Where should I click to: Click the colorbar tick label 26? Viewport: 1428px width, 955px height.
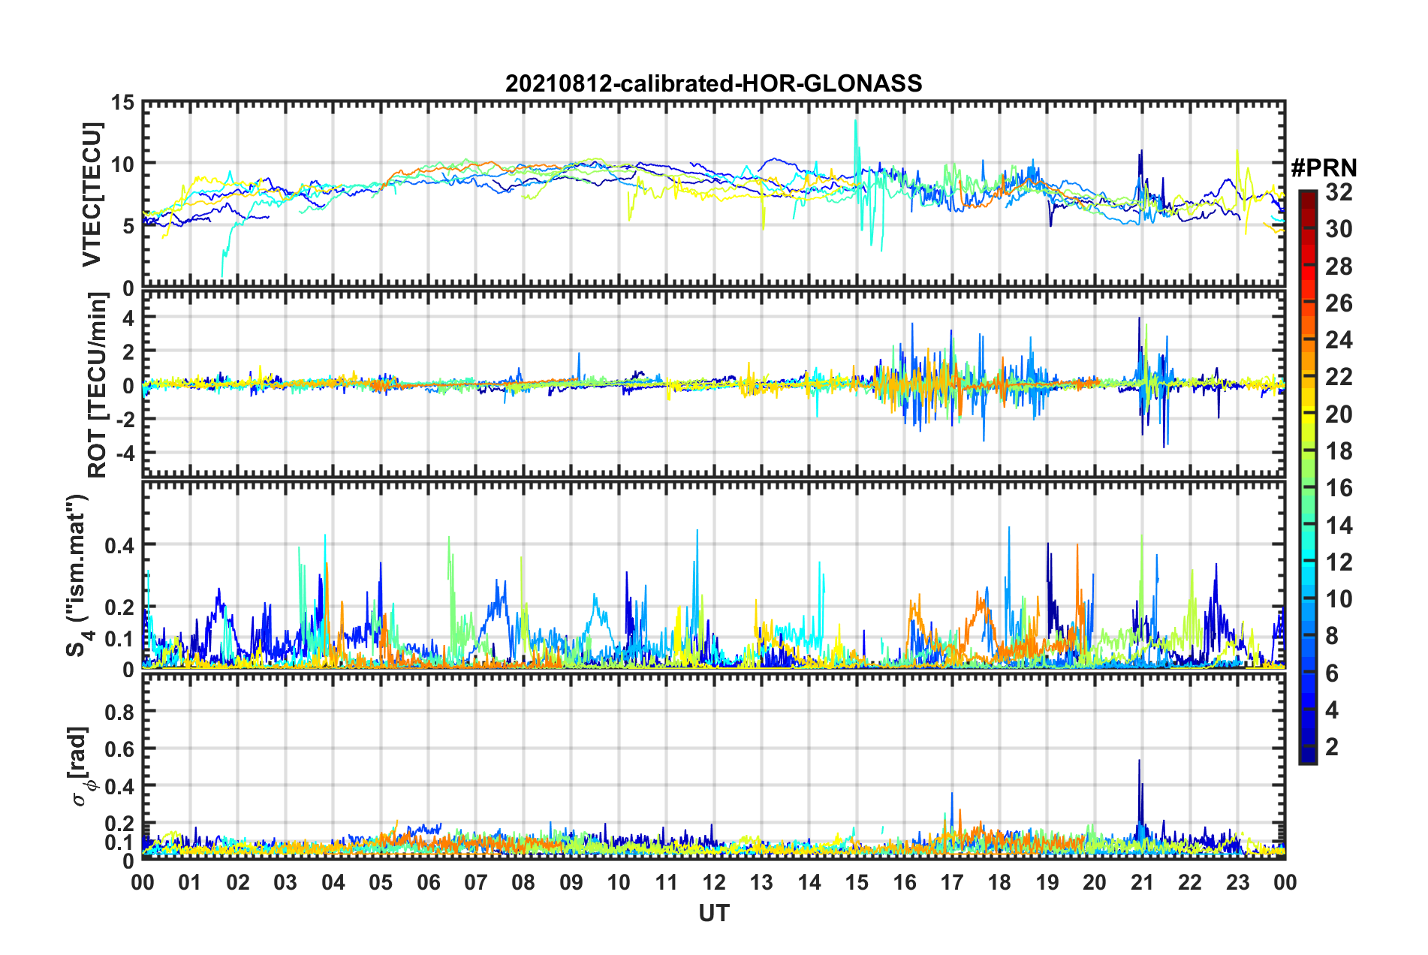[1339, 303]
